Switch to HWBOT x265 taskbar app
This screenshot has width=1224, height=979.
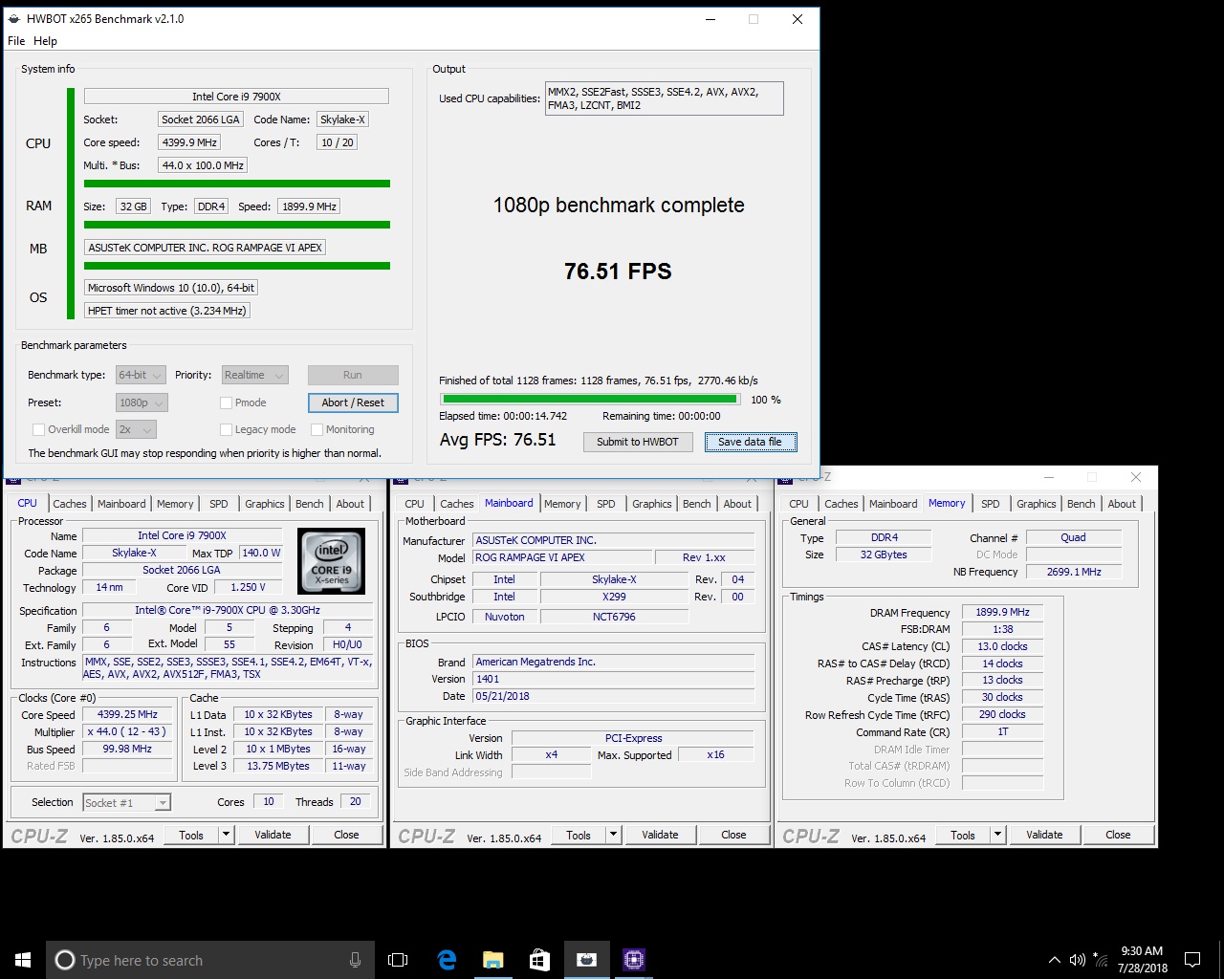pyautogui.click(x=586, y=960)
